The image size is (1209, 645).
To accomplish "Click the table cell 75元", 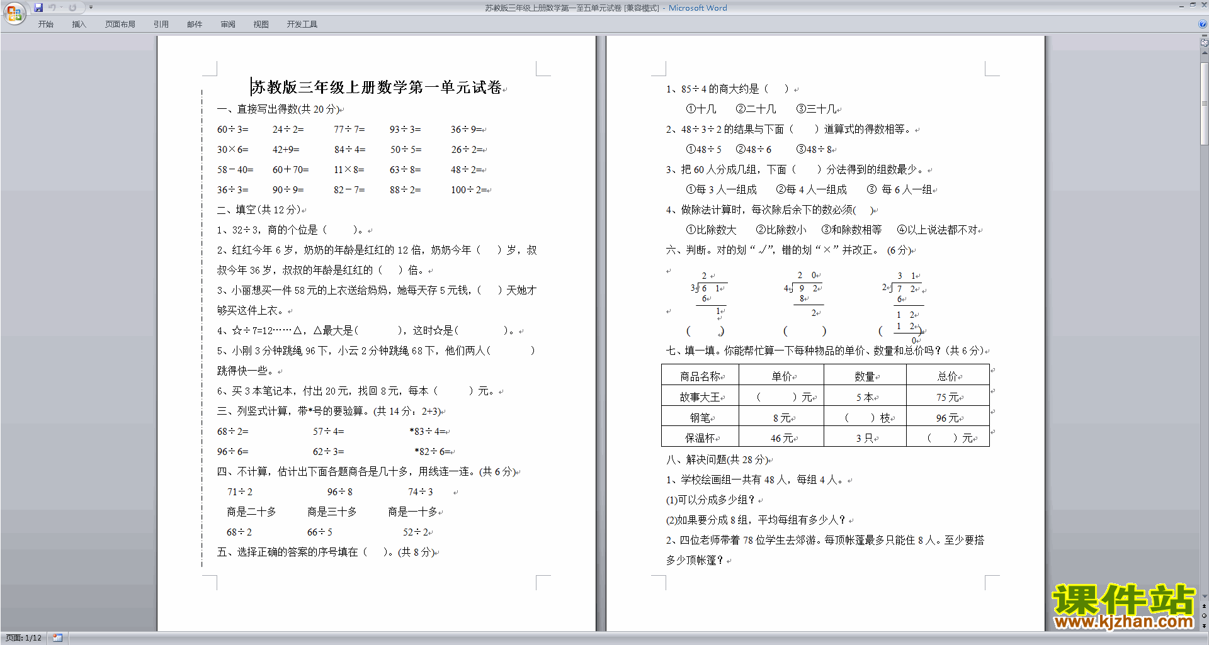I will 947,397.
